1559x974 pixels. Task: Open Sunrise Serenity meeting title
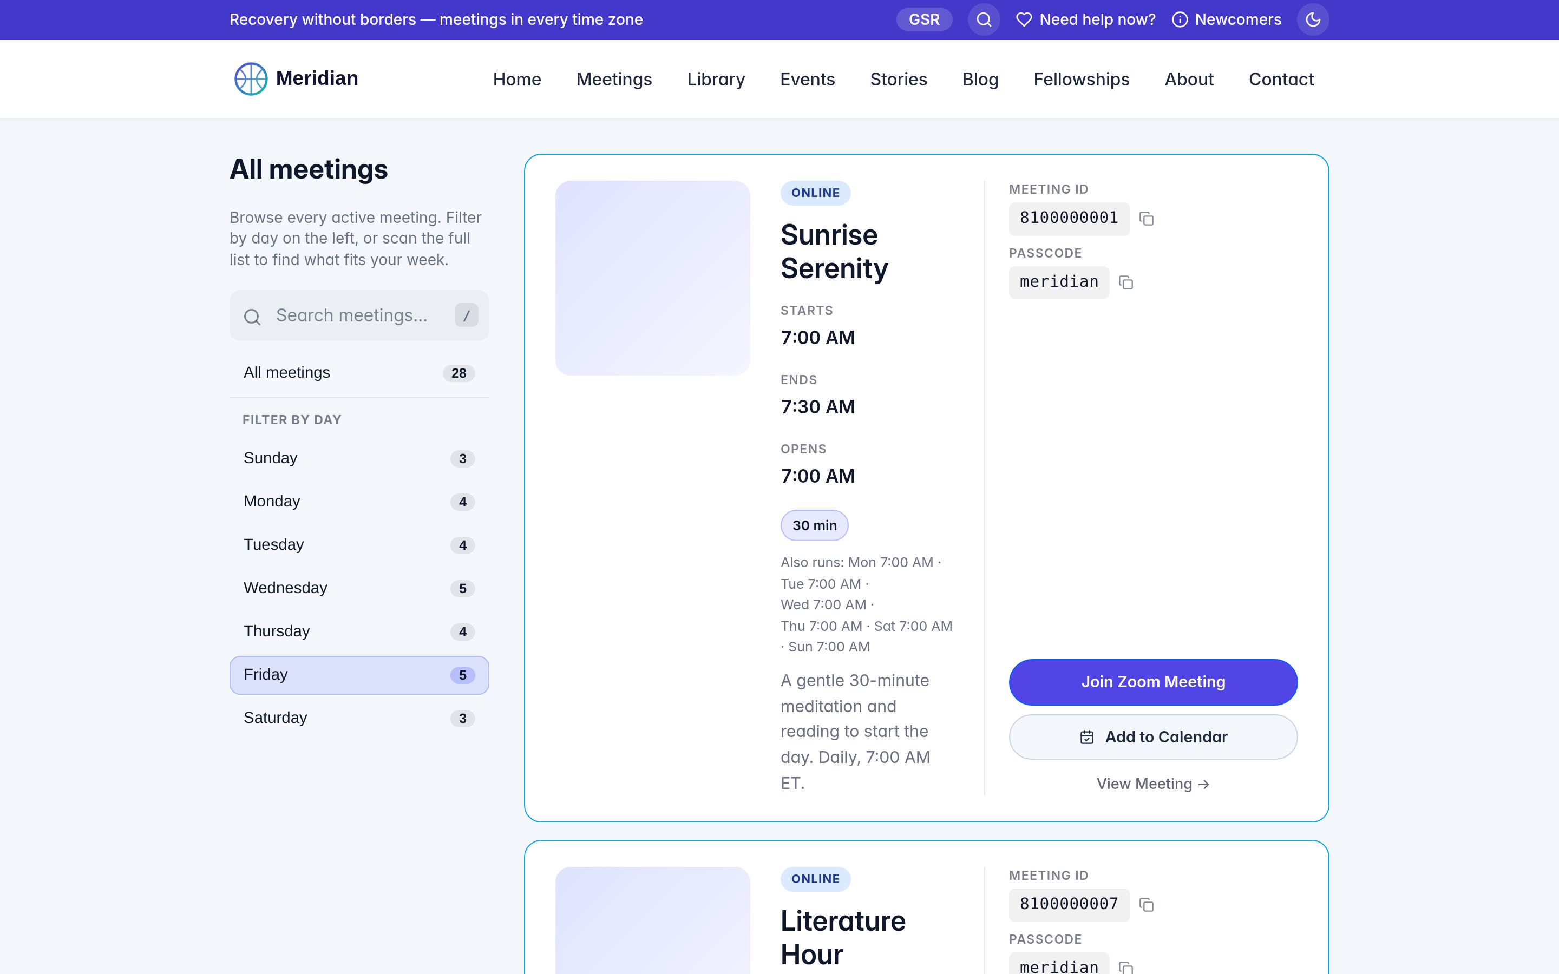coord(834,252)
